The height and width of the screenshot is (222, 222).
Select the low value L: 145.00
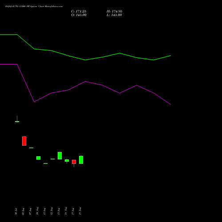[114, 15]
